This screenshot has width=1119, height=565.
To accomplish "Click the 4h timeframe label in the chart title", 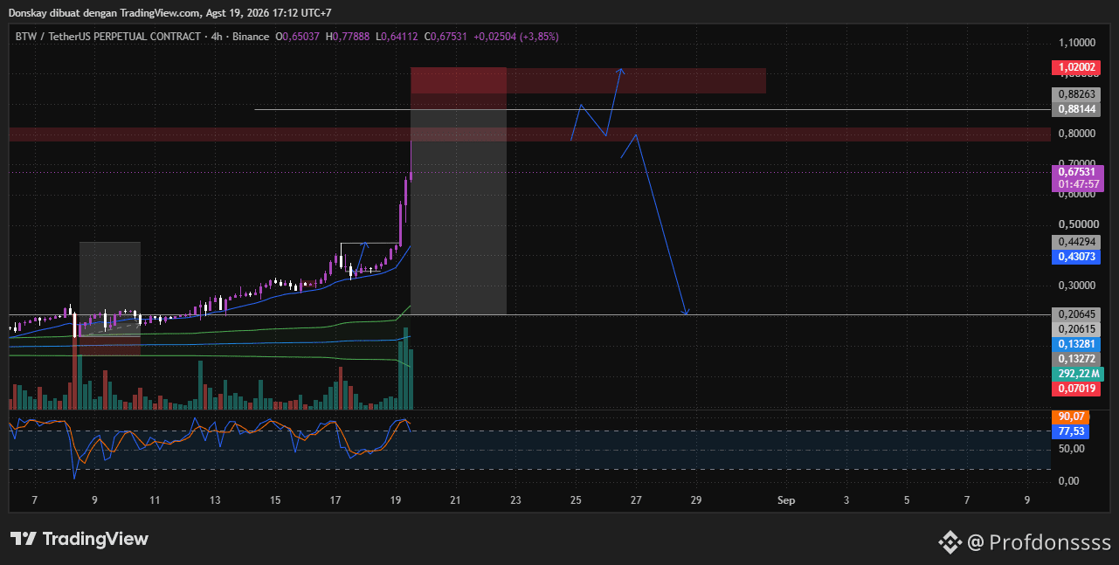I will 218,37.
